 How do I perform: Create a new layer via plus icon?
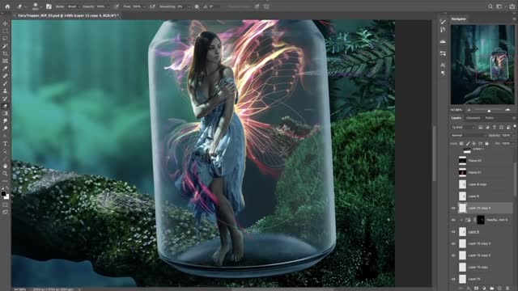point(499,289)
